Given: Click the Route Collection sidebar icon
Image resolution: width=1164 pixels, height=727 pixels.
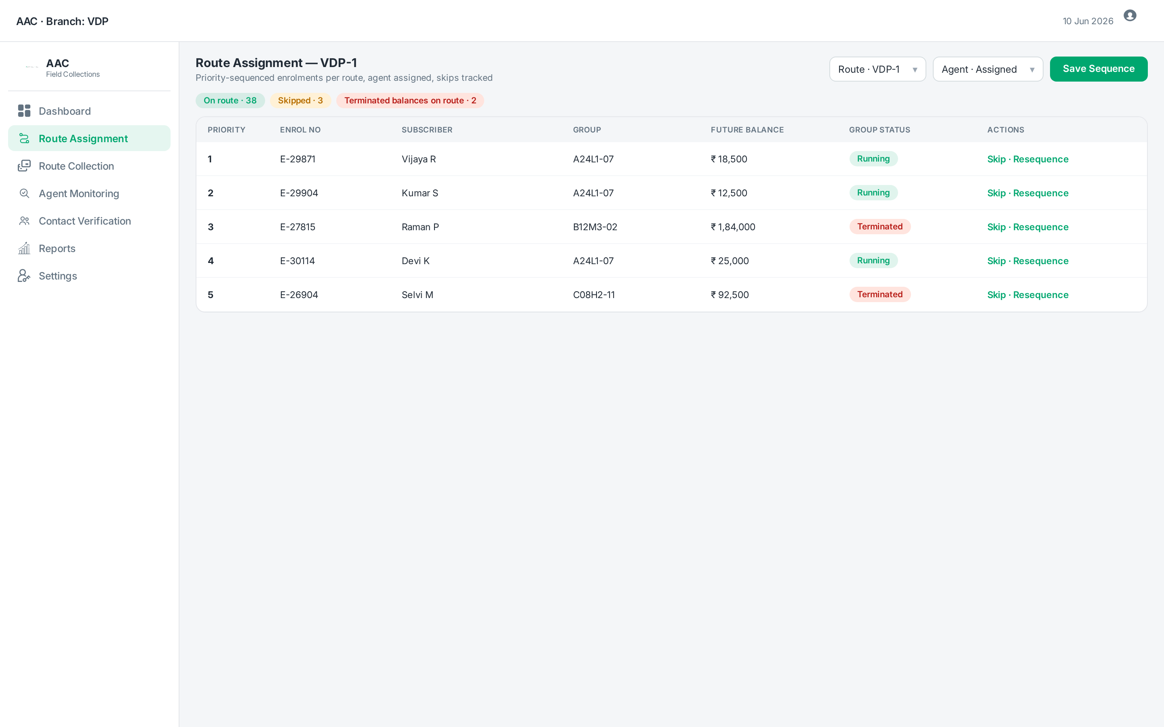Looking at the screenshot, I should 24,166.
